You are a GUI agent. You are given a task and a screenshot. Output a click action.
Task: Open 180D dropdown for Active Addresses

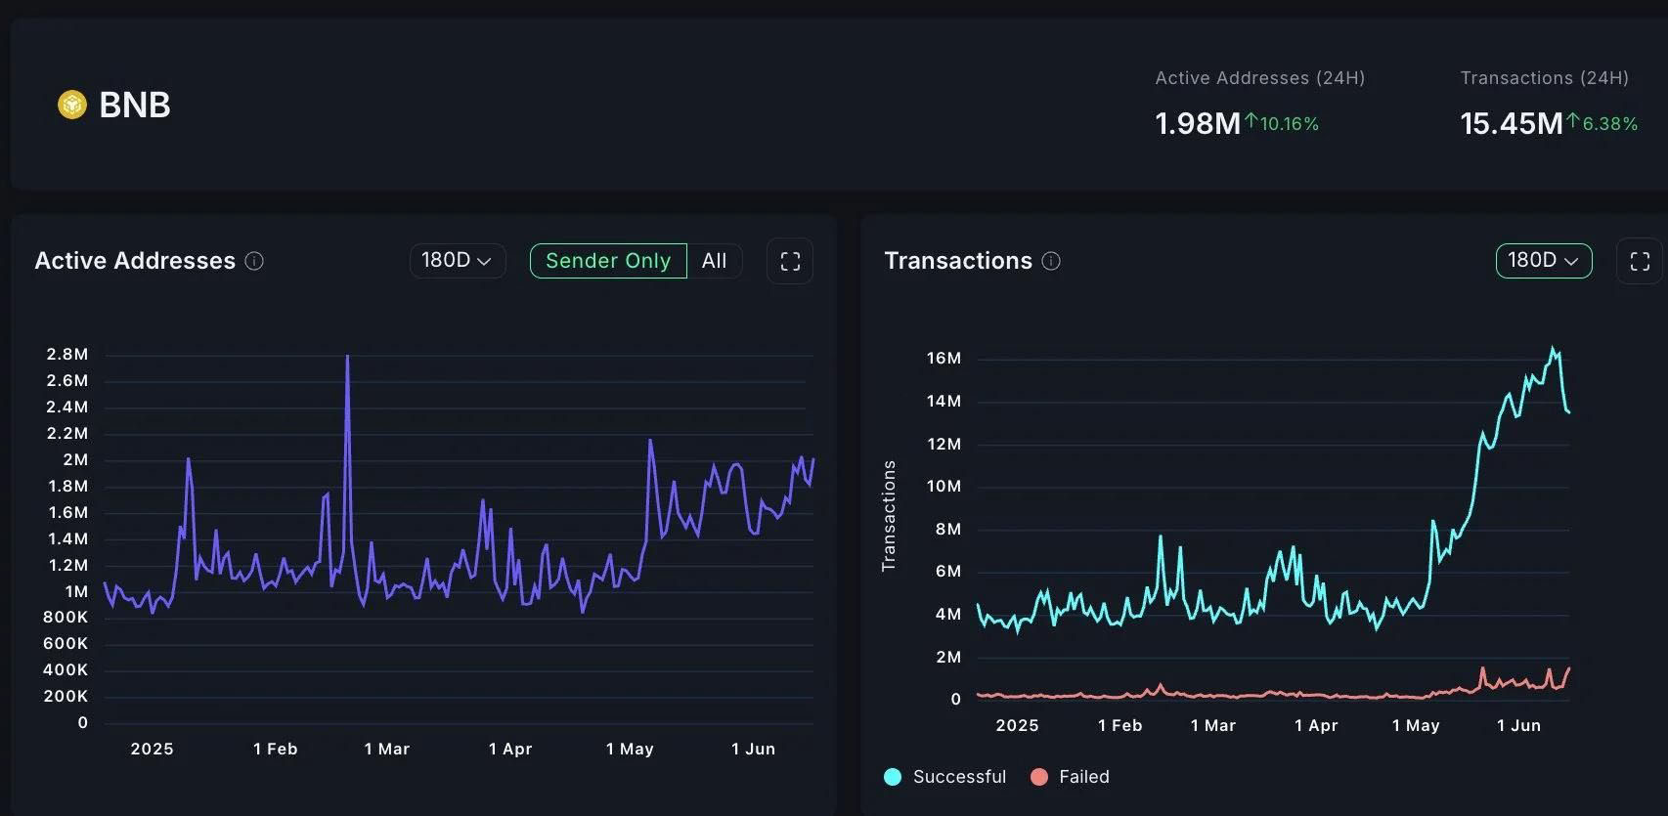pyautogui.click(x=457, y=261)
